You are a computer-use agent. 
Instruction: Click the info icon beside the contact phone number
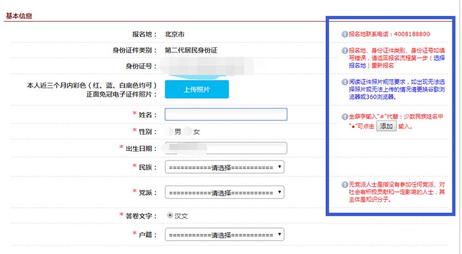tap(345, 34)
